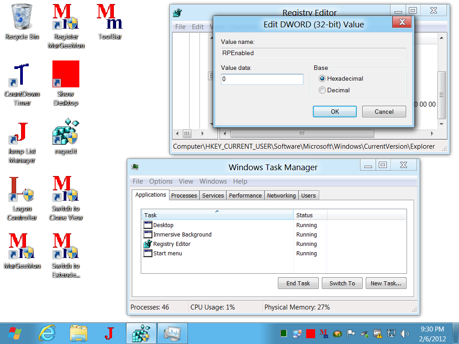Screen dimensions: 459x344
Task: Click the New Task... button
Action: 386,283
